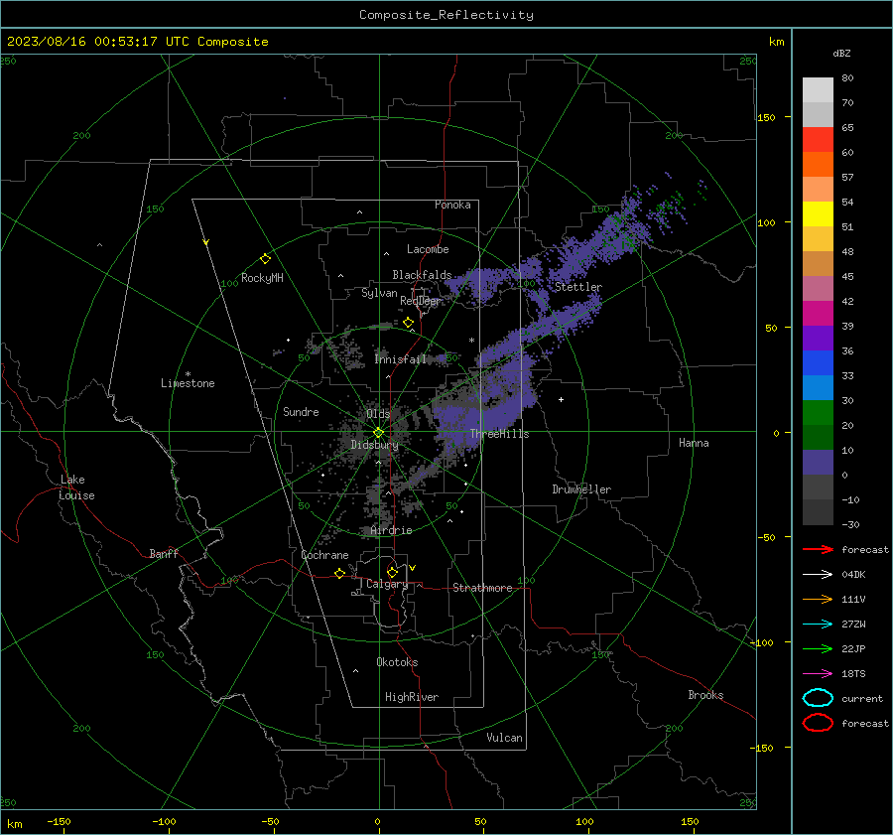Image resolution: width=893 pixels, height=835 pixels.
Task: Click the blue 36-33 dBZ color swatch
Action: 818,363
